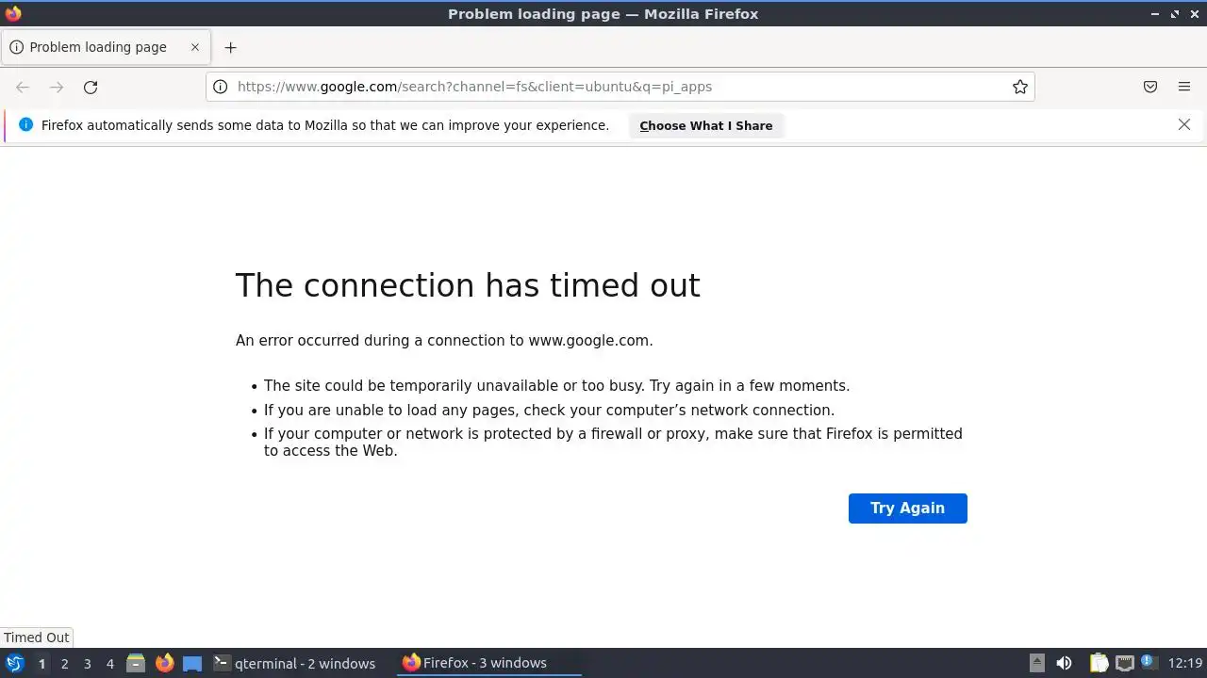This screenshot has width=1207, height=678.
Task: Open the clipboard manager tray icon
Action: 1099,663
